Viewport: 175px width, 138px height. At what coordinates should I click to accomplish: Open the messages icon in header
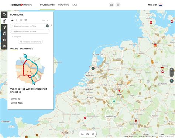111,5
